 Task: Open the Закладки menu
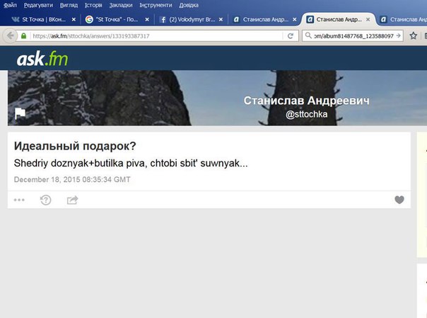click(x=121, y=5)
